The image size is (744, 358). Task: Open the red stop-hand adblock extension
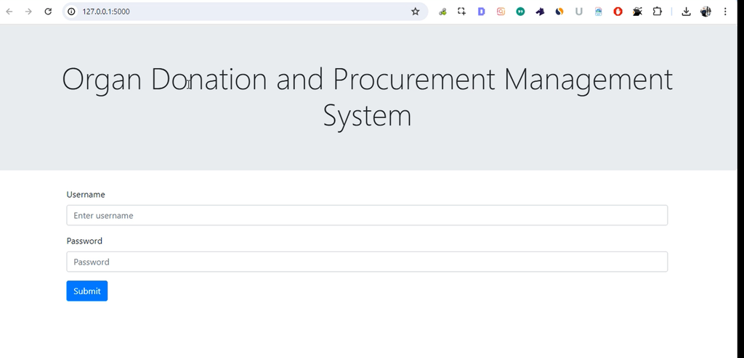tap(618, 12)
